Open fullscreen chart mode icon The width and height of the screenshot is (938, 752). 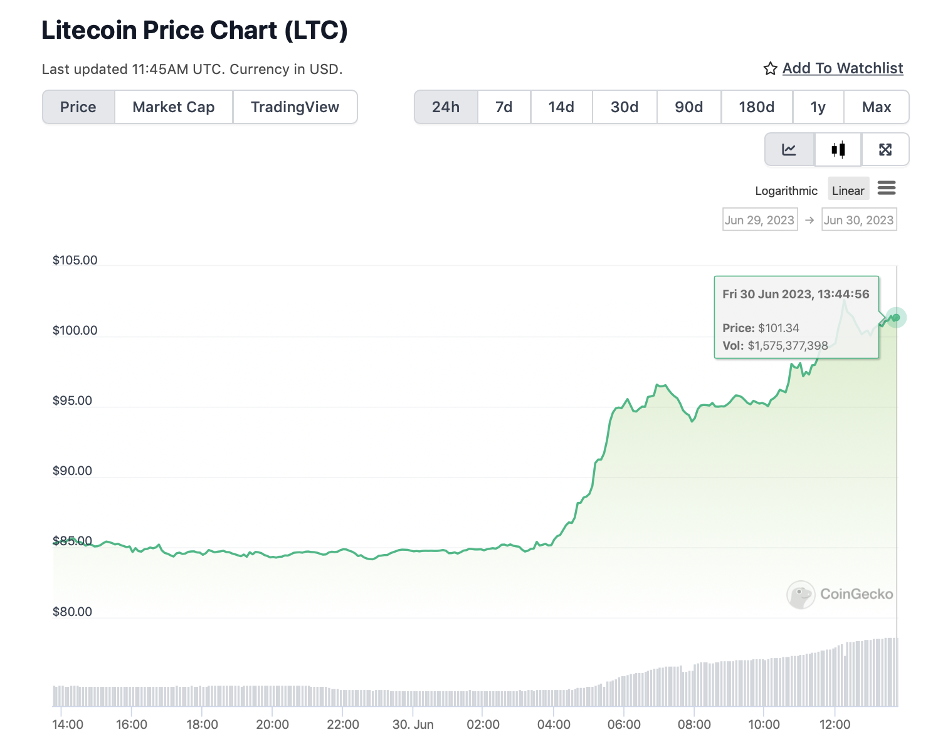tap(885, 150)
